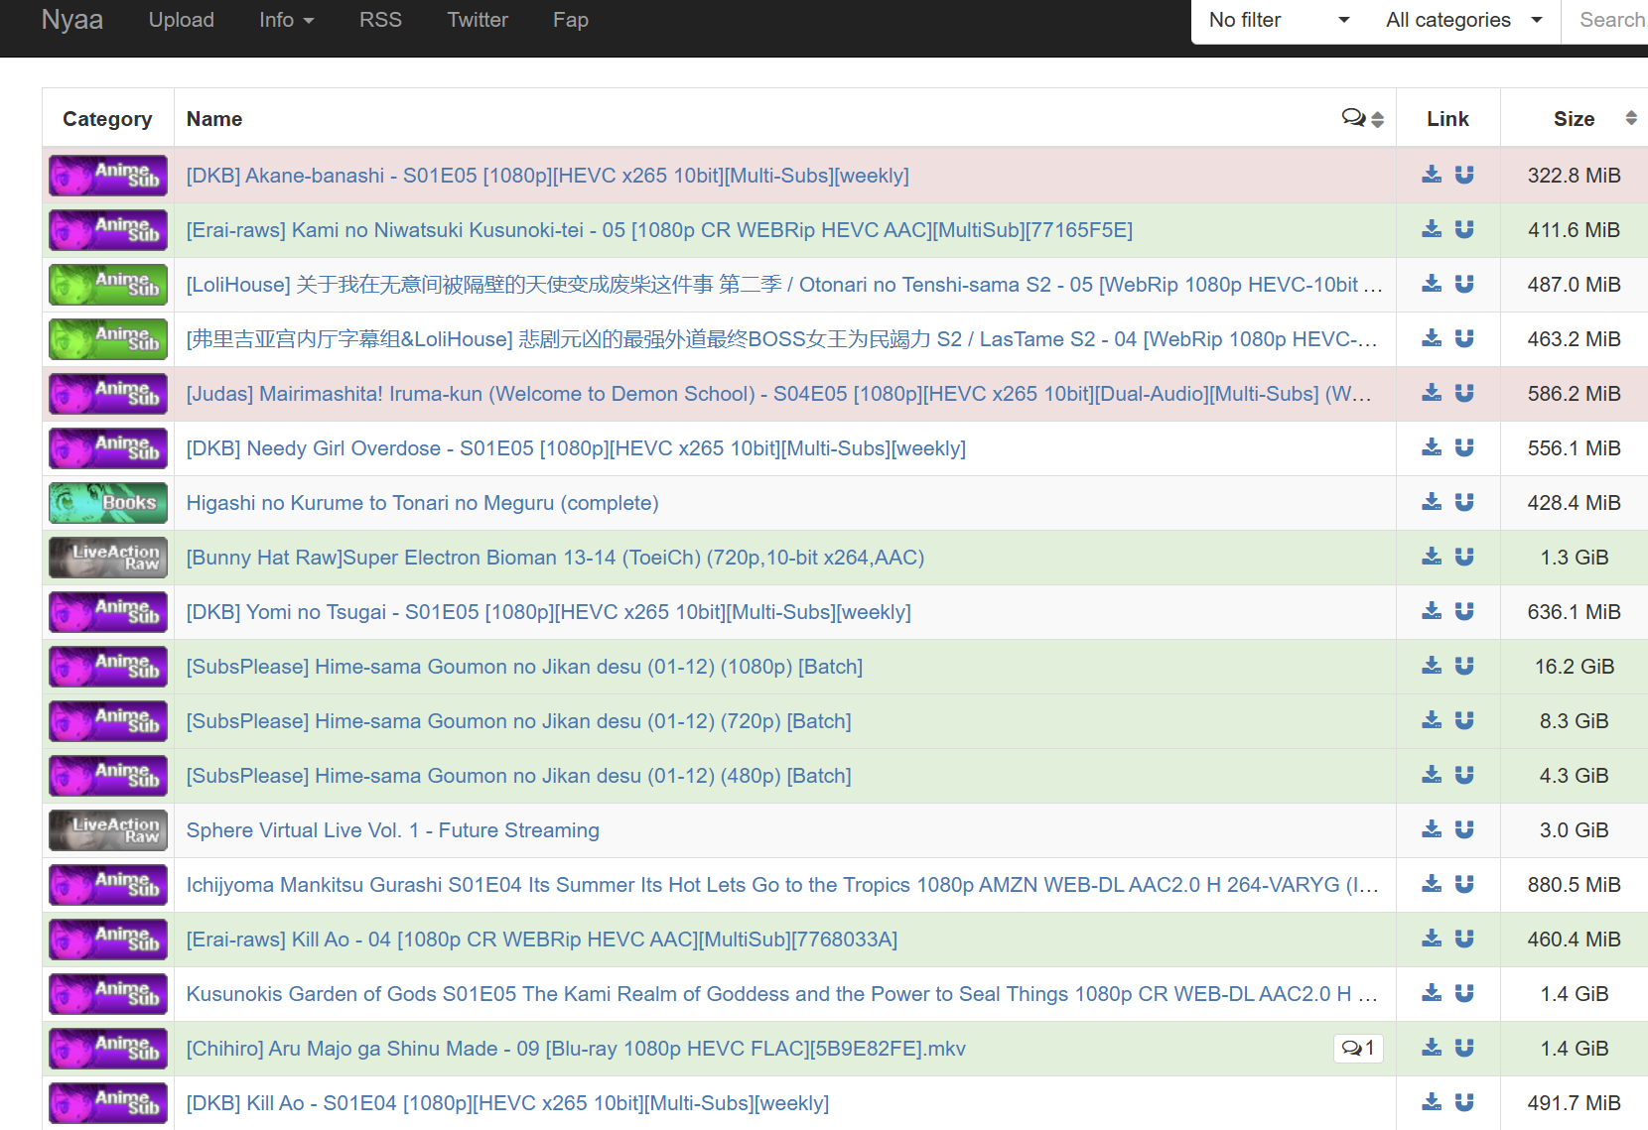
Task: Open SubsPlease Hime-sama Goumon 1080p Batch page
Action: click(524, 667)
